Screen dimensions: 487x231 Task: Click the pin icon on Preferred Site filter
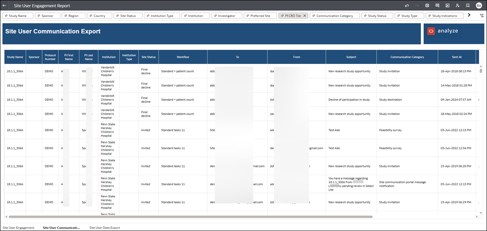247,16
